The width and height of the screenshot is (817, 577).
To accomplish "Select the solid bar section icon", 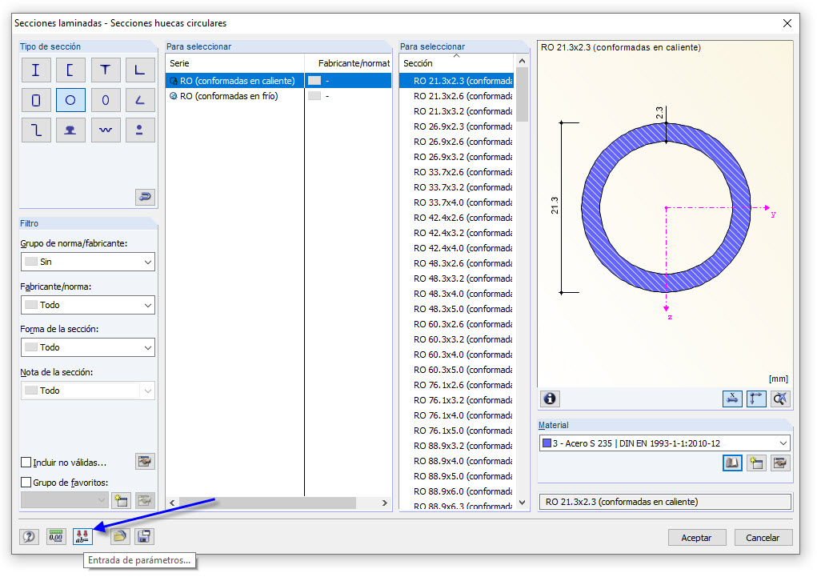I will 140,130.
